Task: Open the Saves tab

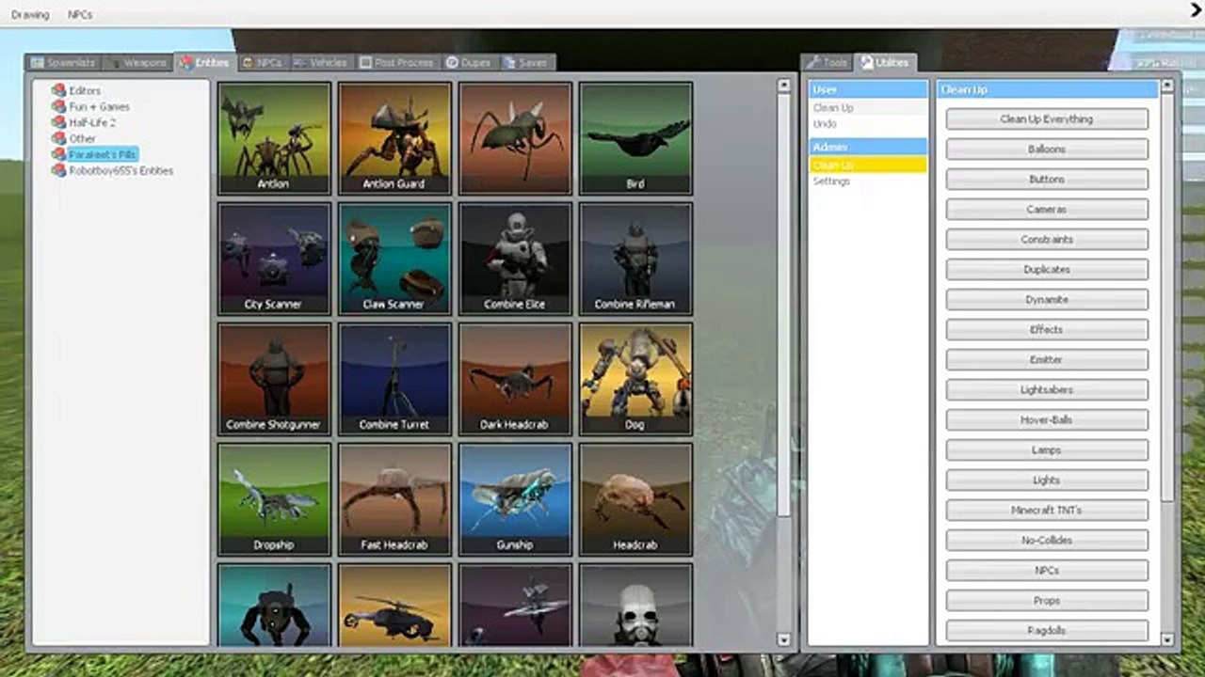Action: point(525,63)
